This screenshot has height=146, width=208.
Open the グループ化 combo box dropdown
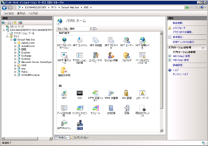pos(91,29)
